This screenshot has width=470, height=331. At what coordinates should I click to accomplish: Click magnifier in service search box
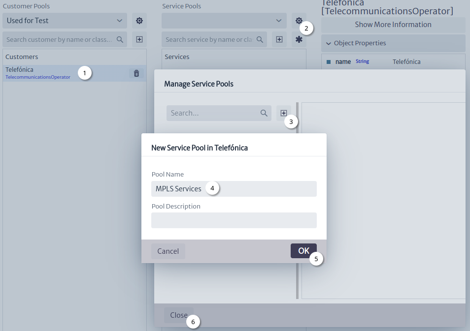(260, 39)
